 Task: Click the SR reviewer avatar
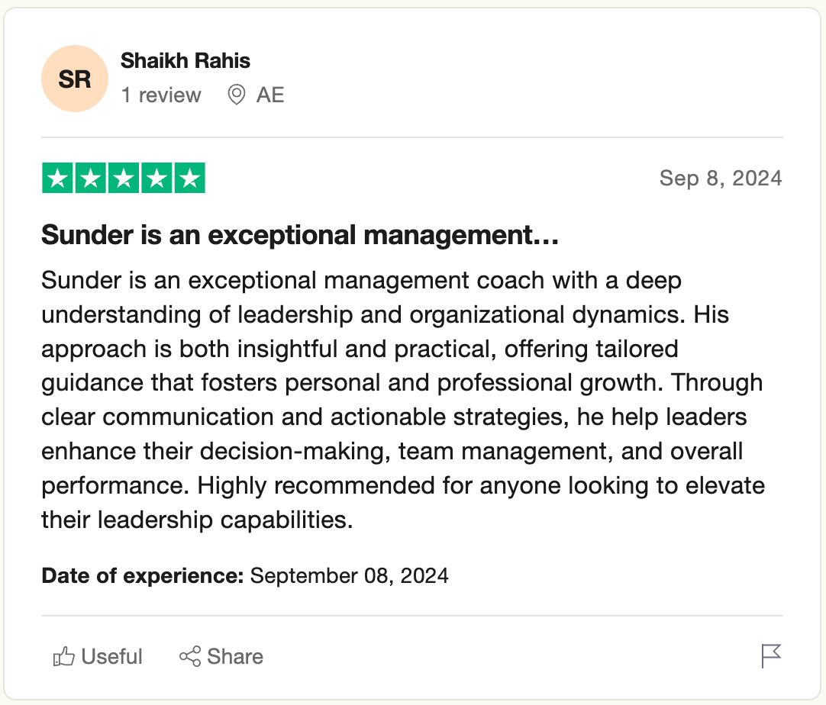tap(75, 79)
